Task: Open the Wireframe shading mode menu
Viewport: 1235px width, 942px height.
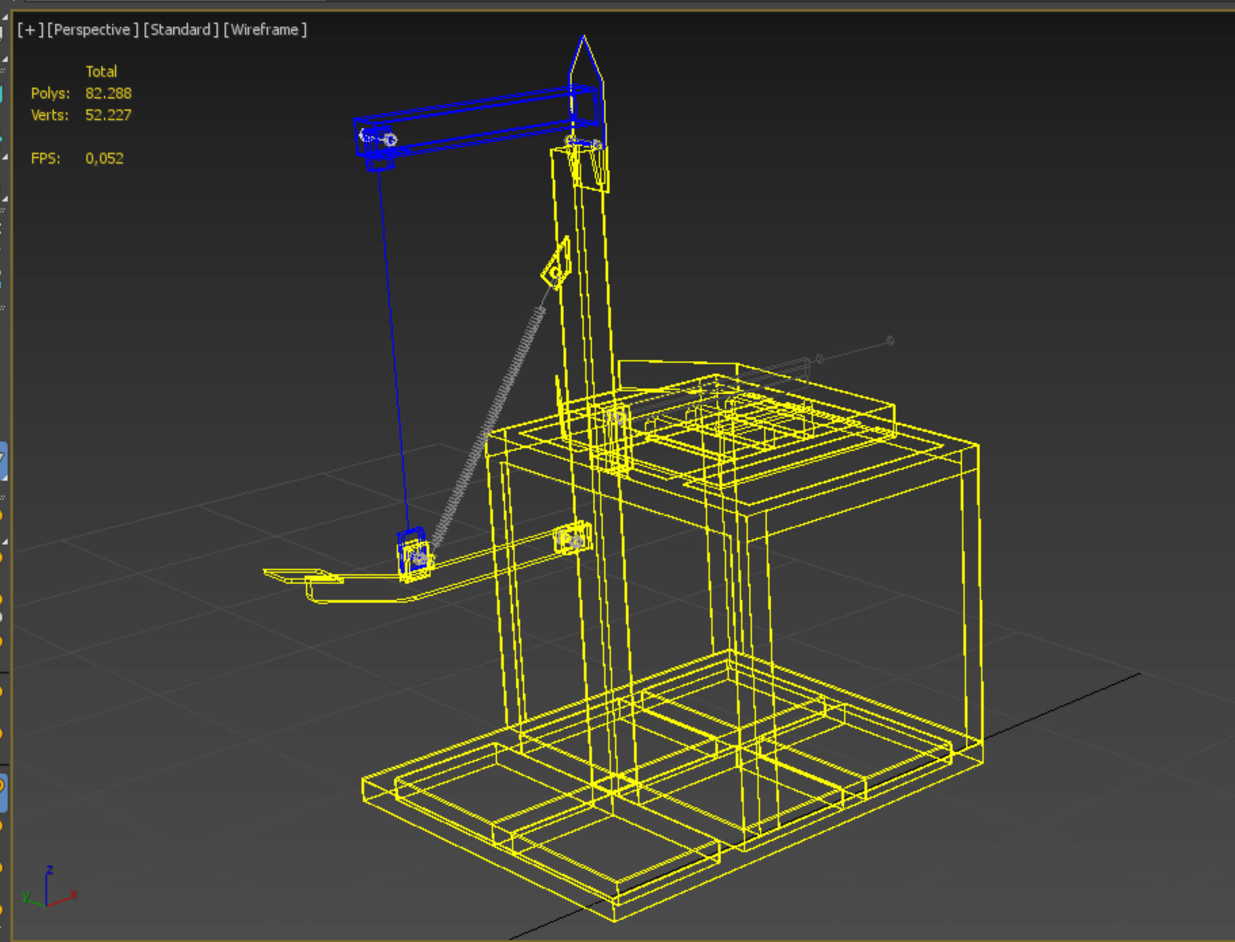Action: pyautogui.click(x=265, y=30)
